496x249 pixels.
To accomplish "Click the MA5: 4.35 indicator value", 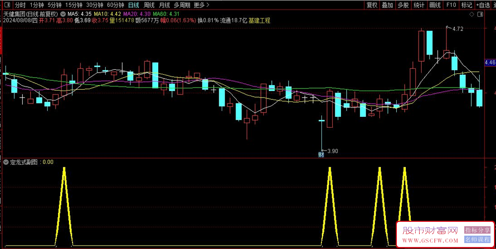I will [80, 14].
